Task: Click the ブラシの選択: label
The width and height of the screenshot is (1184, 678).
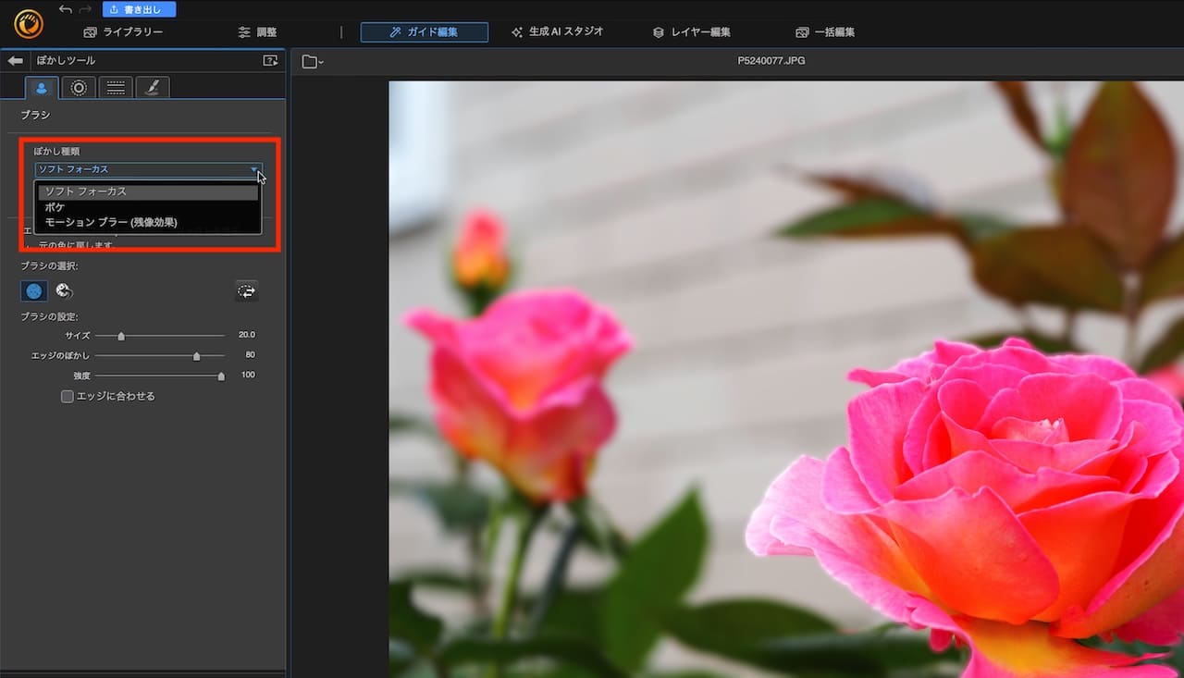Action: [50, 266]
